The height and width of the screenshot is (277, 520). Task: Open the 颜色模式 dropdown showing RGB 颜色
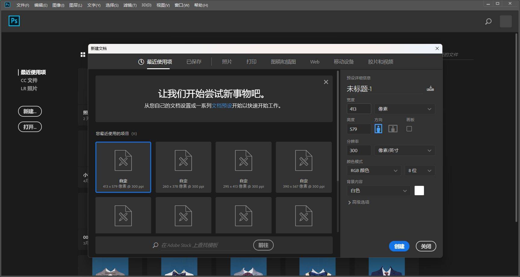[373, 170]
